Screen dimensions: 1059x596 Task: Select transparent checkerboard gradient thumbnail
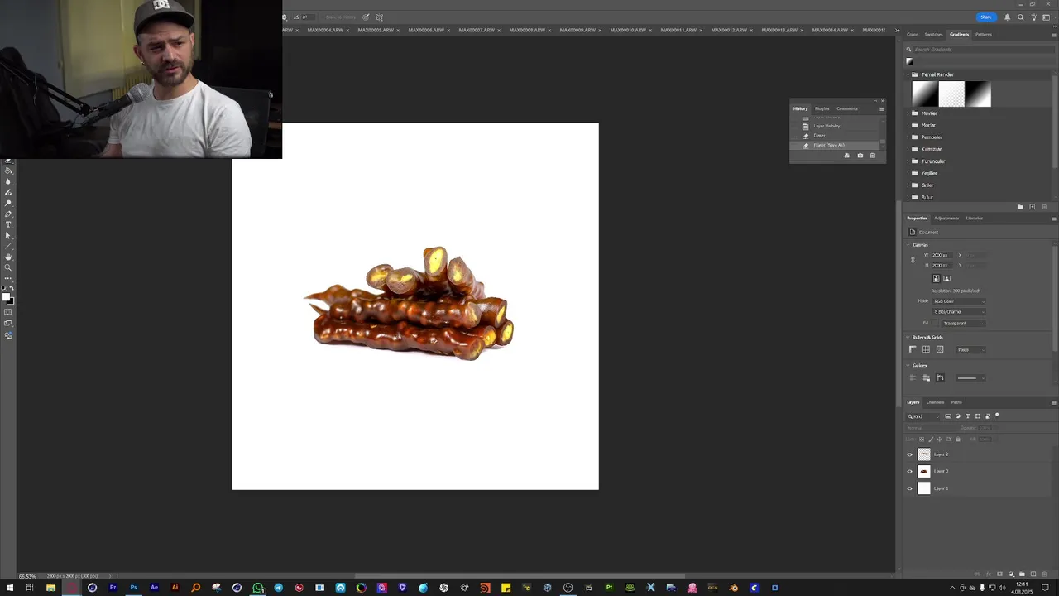[951, 94]
